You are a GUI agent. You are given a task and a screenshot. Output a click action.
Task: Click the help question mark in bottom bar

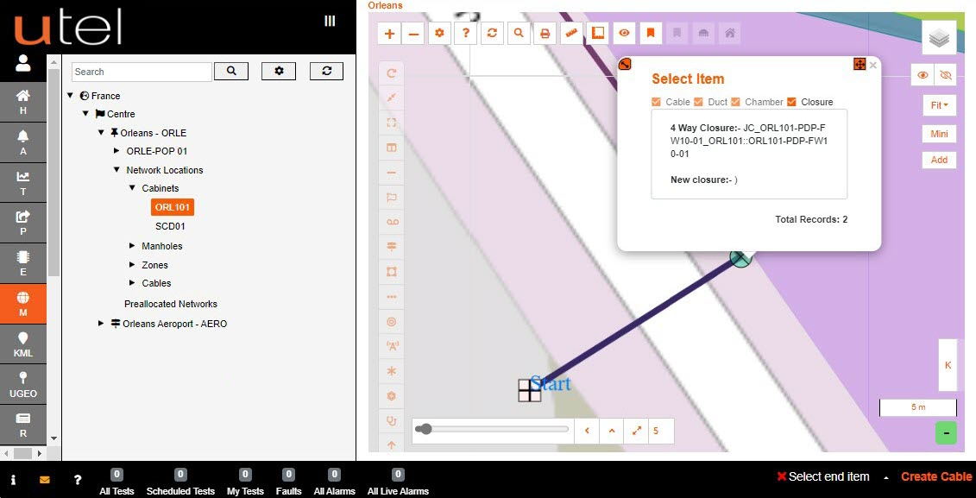point(77,480)
